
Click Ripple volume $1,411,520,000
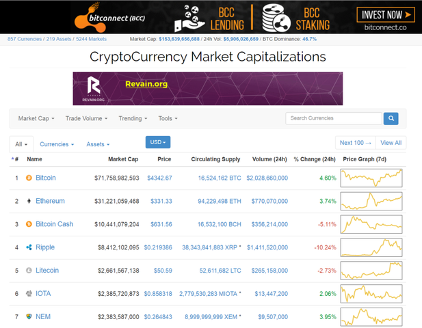[x=267, y=247]
